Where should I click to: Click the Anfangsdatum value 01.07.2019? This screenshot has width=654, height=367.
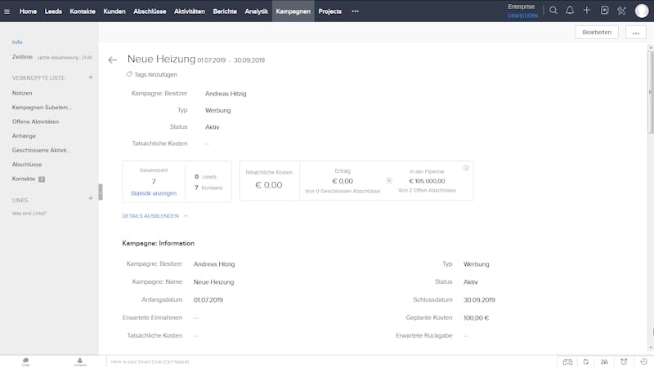point(208,300)
